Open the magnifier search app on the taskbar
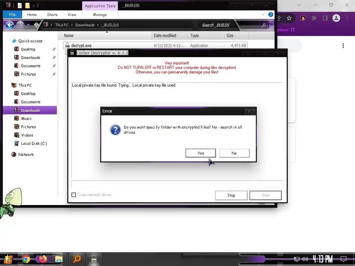The height and width of the screenshot is (266, 355). coord(77,259)
